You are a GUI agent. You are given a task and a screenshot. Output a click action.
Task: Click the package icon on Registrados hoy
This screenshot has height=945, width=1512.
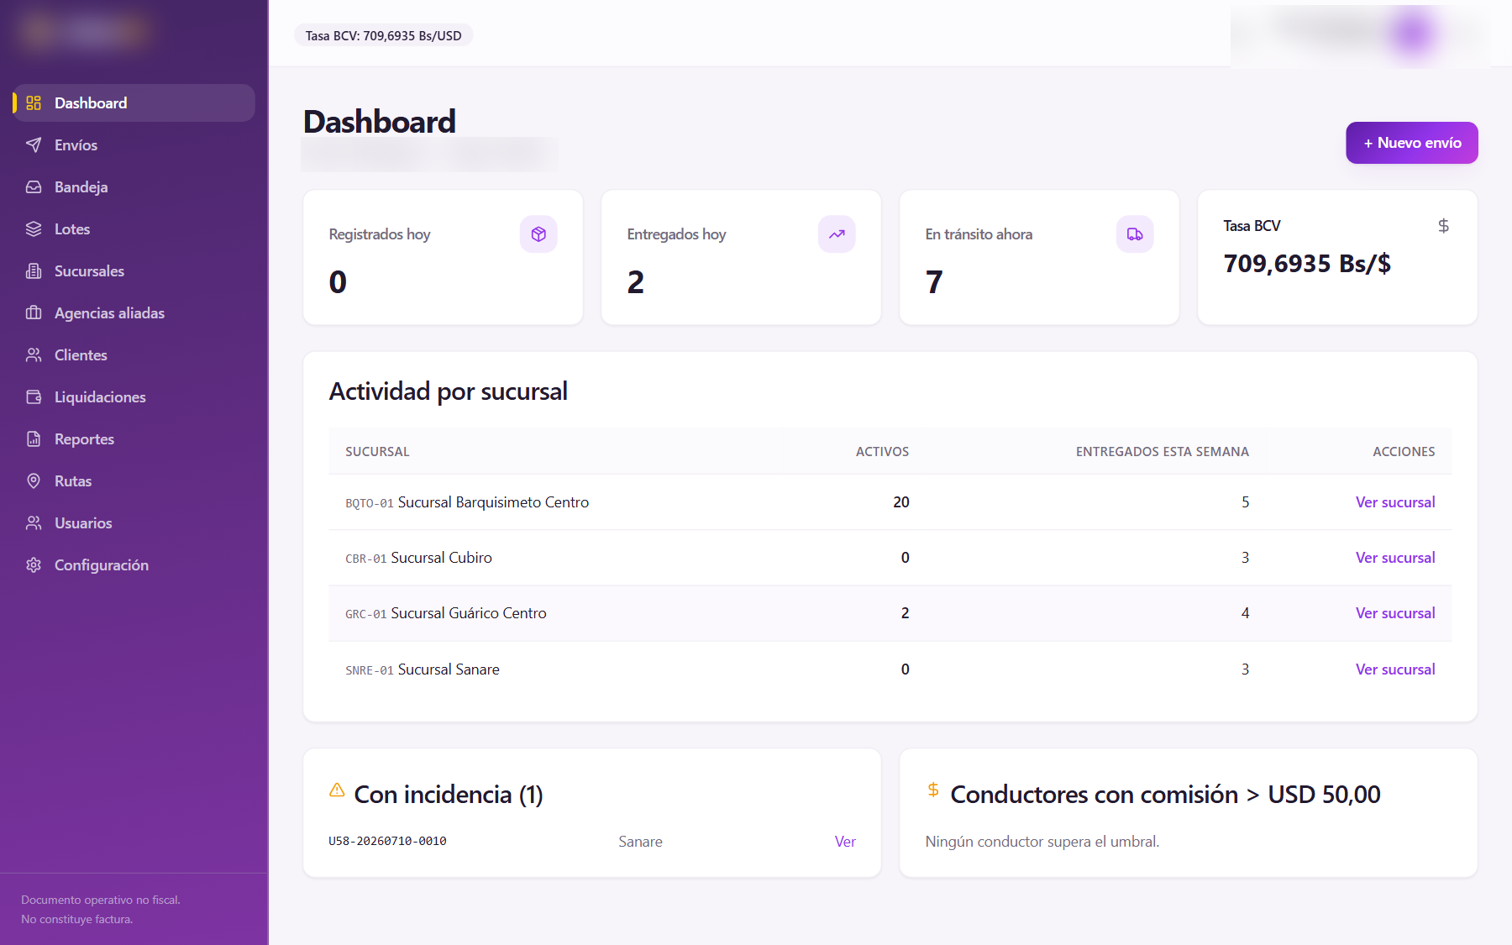click(x=538, y=234)
